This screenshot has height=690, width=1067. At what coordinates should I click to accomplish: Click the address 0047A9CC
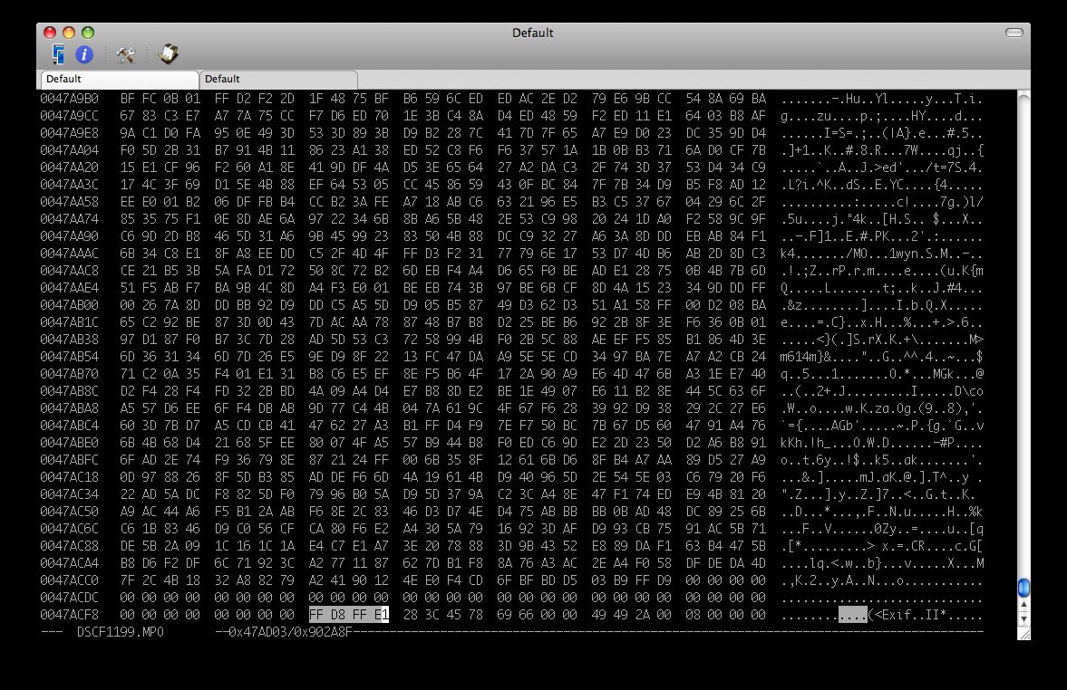point(70,116)
